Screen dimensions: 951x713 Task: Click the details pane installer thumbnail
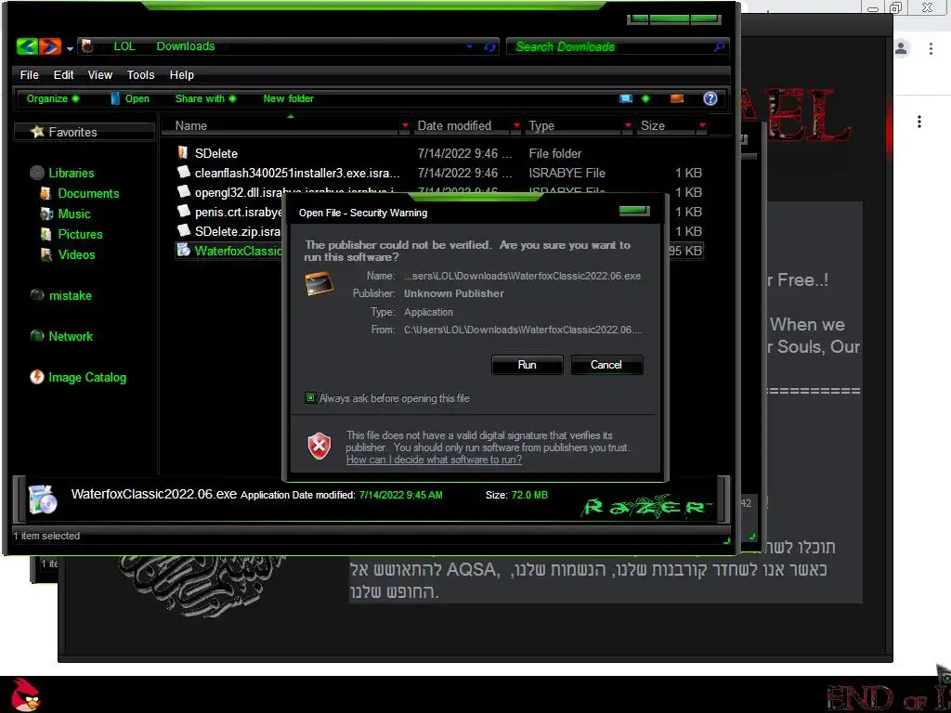(43, 499)
